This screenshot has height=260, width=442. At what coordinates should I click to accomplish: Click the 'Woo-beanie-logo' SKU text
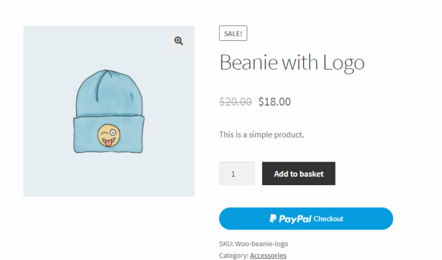(262, 244)
